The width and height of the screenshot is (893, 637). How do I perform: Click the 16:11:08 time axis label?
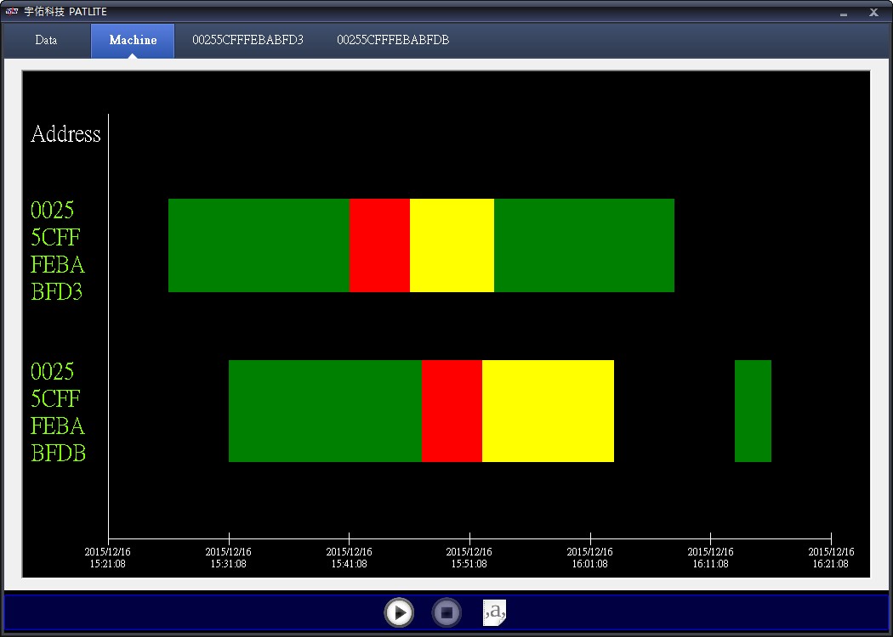point(711,557)
